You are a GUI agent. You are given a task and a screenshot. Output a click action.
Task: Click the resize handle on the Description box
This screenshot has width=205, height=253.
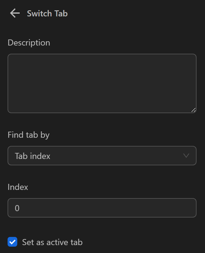tap(193, 110)
